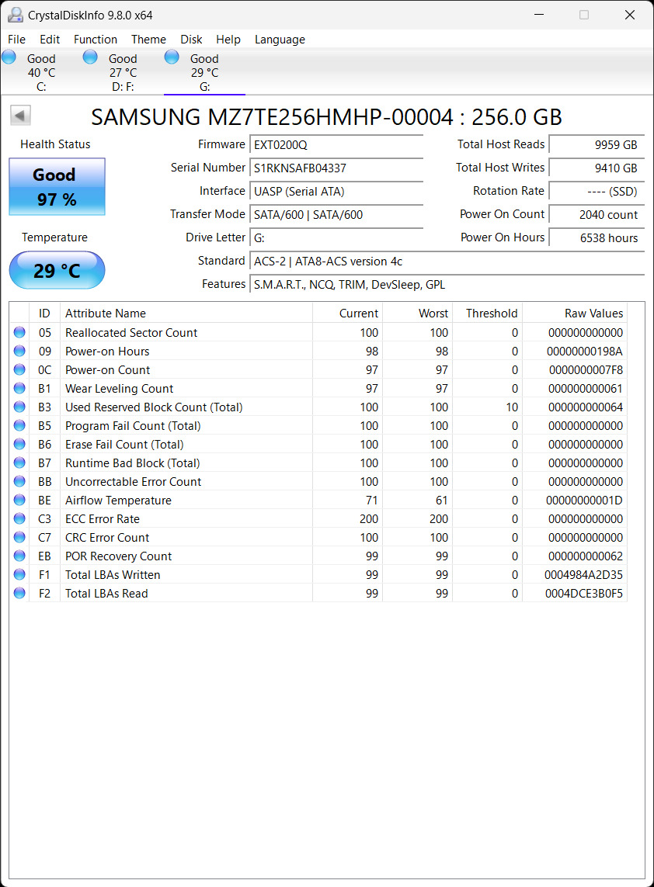Click status orb for Power-on Hours row
654x887 pixels.
(x=20, y=351)
